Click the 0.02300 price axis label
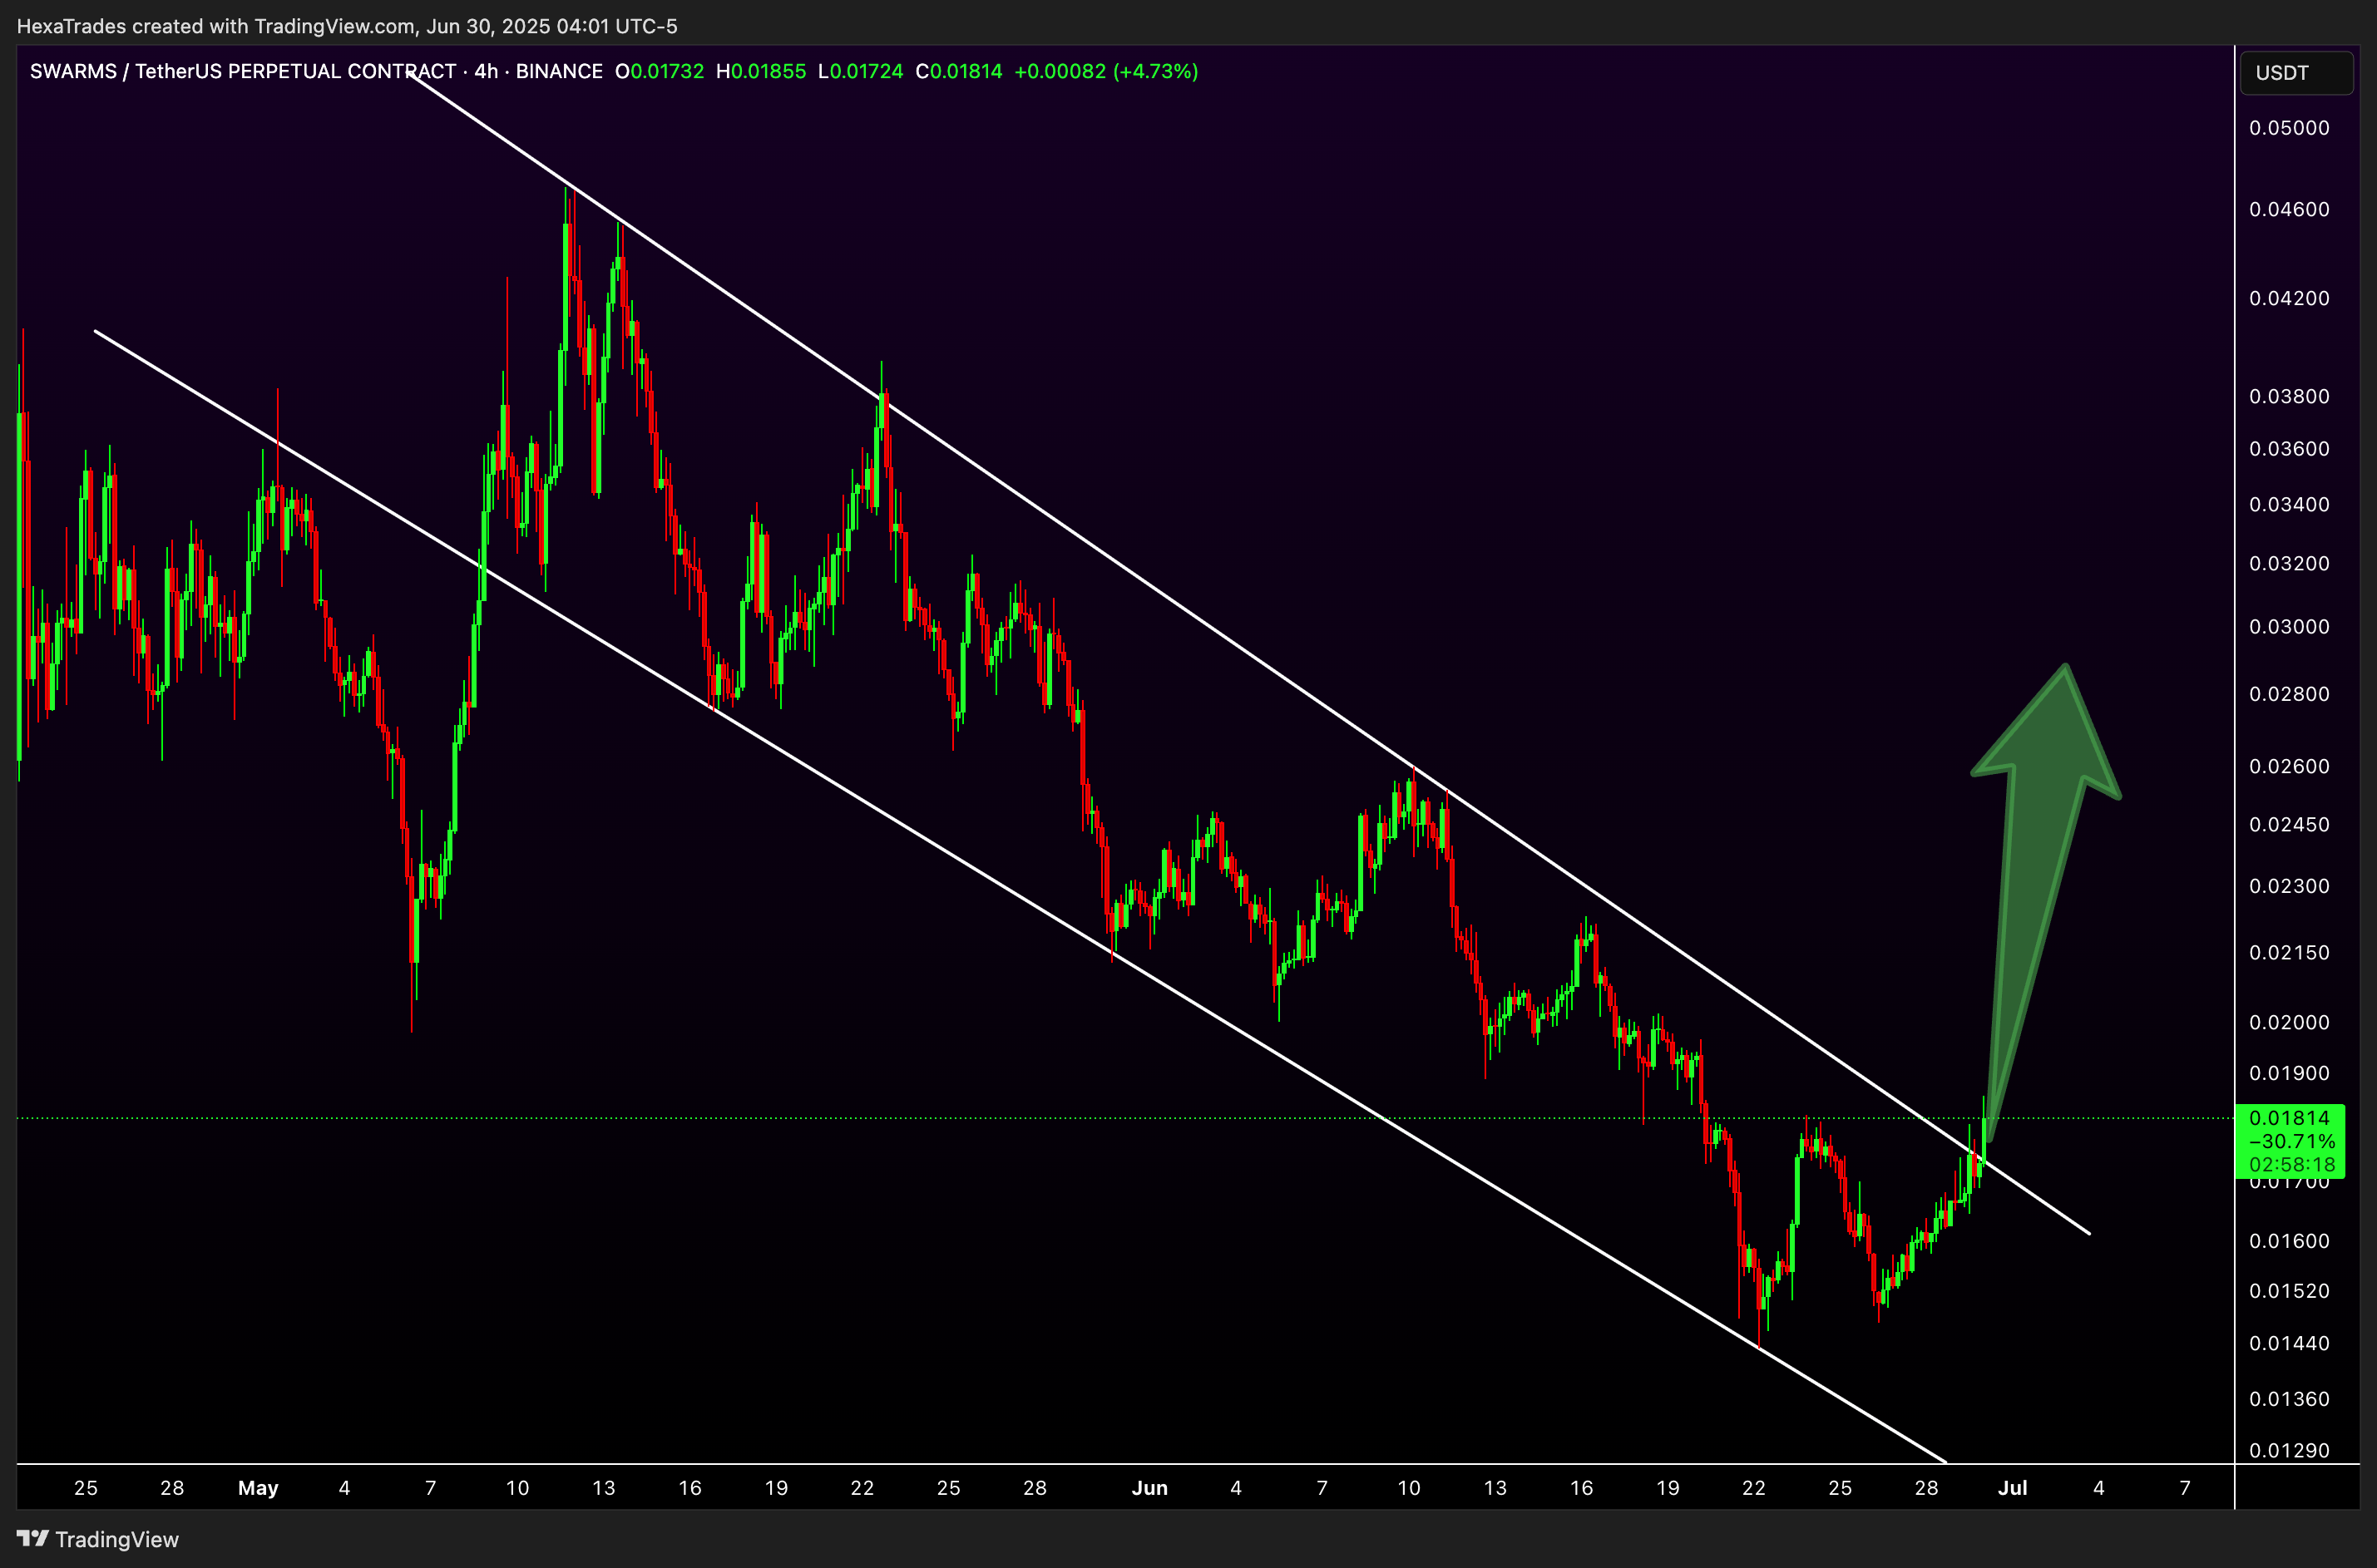The width and height of the screenshot is (2377, 1568). tap(2289, 886)
